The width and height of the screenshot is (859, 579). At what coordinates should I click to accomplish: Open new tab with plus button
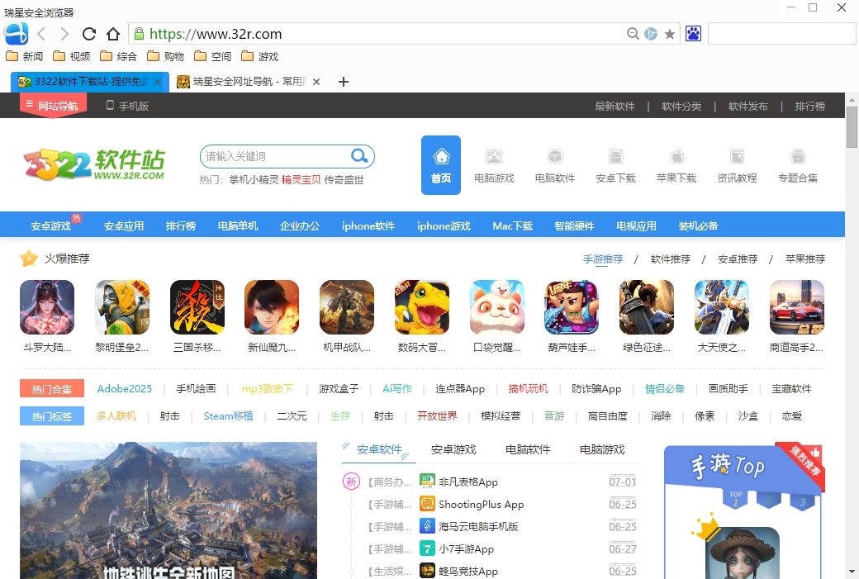pyautogui.click(x=344, y=82)
